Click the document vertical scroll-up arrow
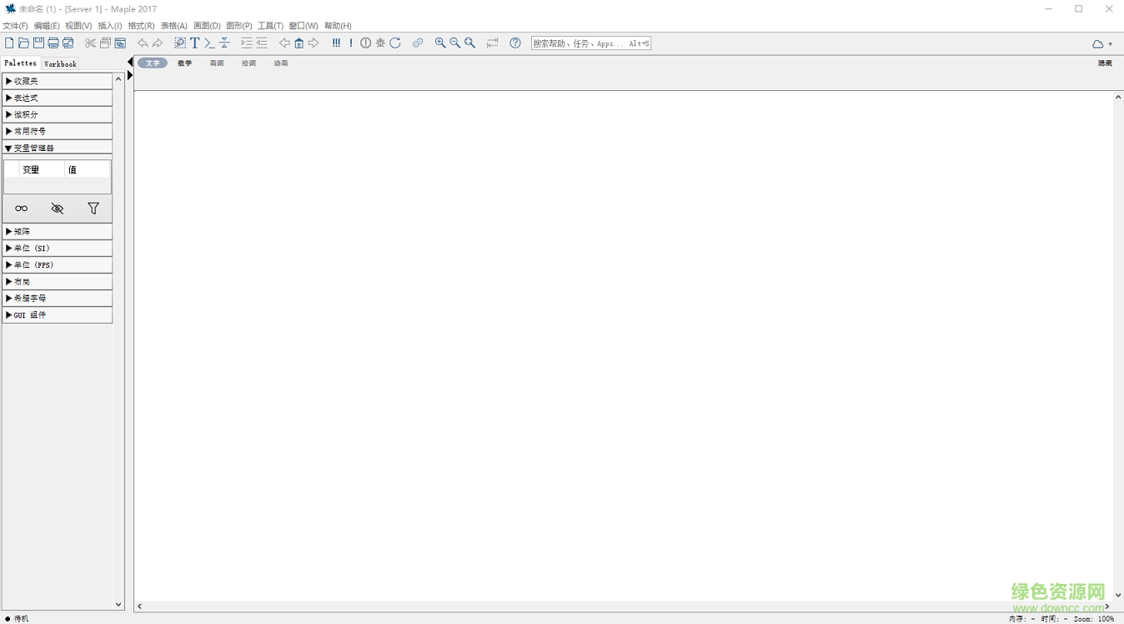Image resolution: width=1124 pixels, height=624 pixels. (1118, 98)
